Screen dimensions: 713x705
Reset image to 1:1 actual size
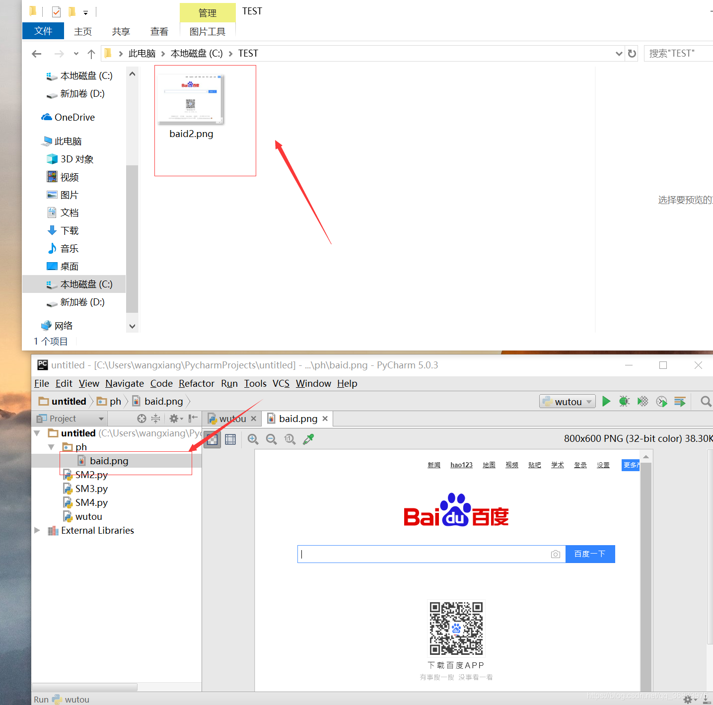click(x=290, y=439)
